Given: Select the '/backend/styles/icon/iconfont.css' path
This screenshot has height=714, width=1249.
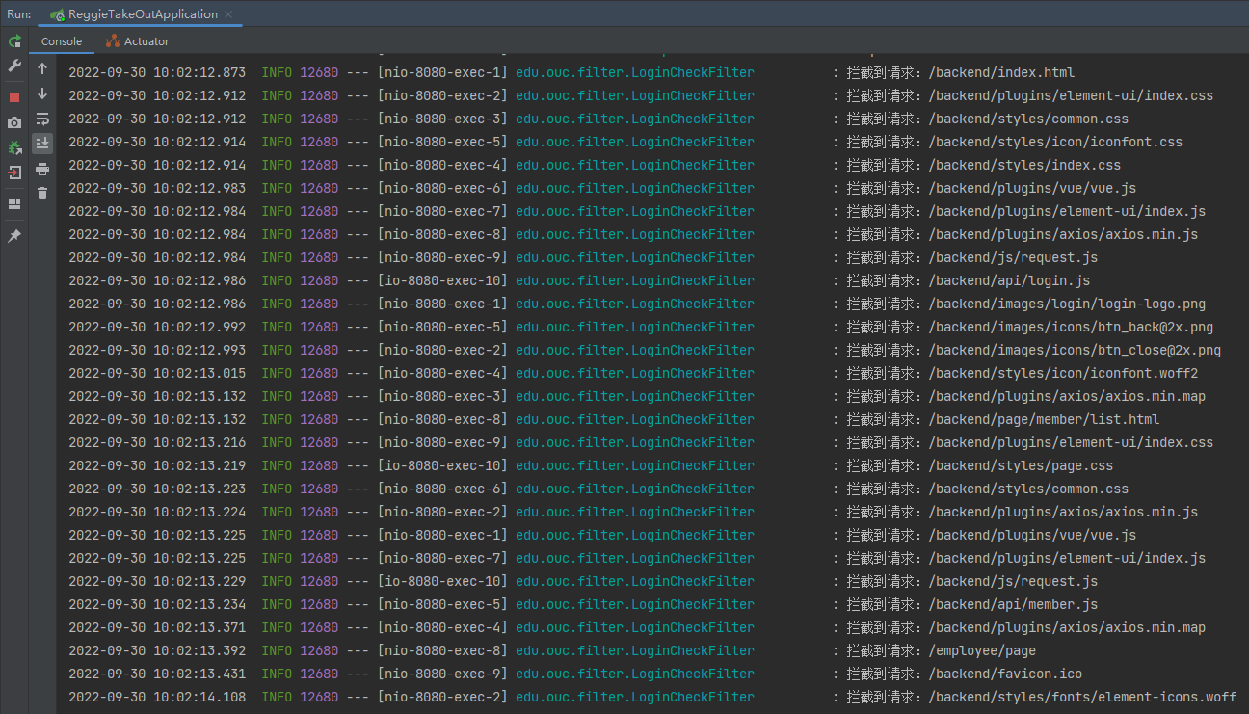Looking at the screenshot, I should tap(1055, 142).
